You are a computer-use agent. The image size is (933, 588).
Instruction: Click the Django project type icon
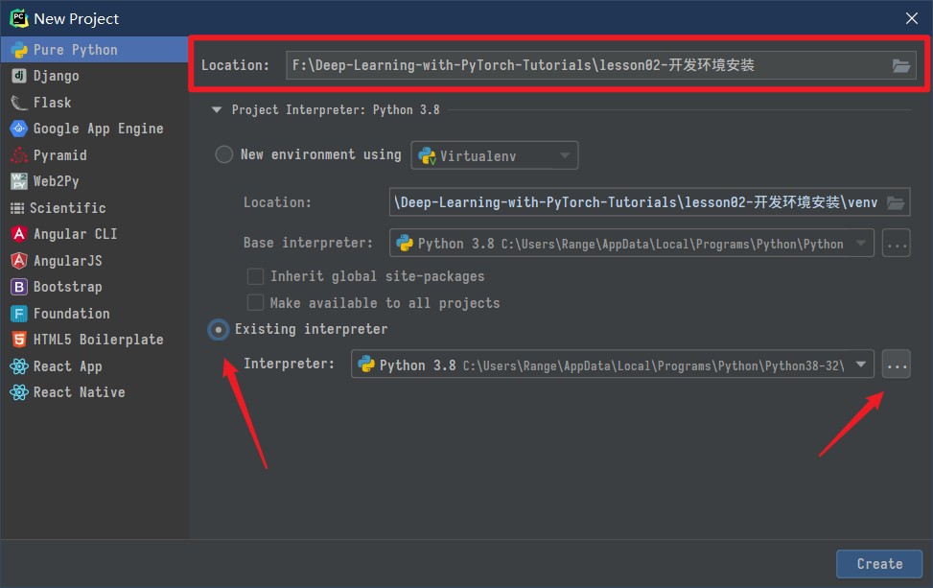pyautogui.click(x=19, y=76)
